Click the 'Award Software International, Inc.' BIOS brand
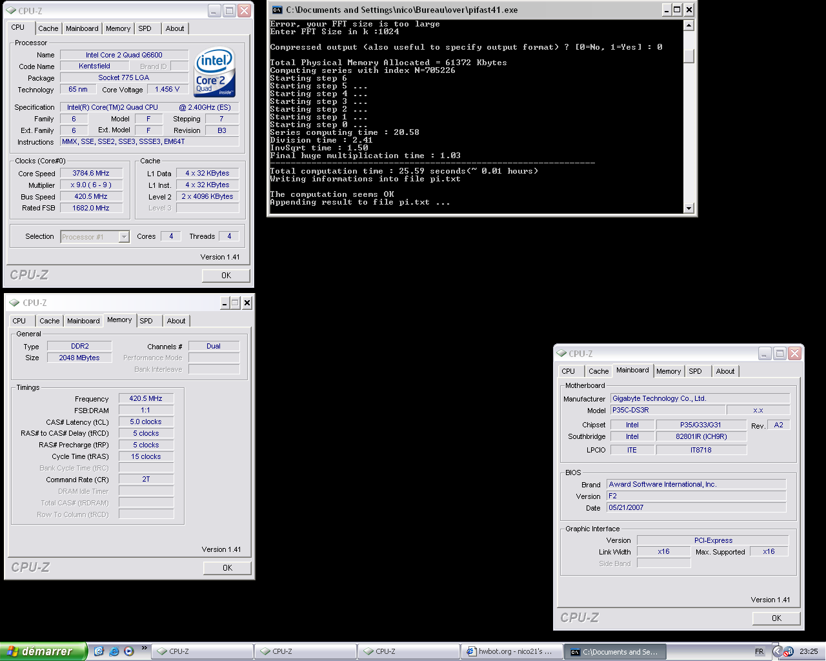The height and width of the screenshot is (661, 826). point(696,484)
